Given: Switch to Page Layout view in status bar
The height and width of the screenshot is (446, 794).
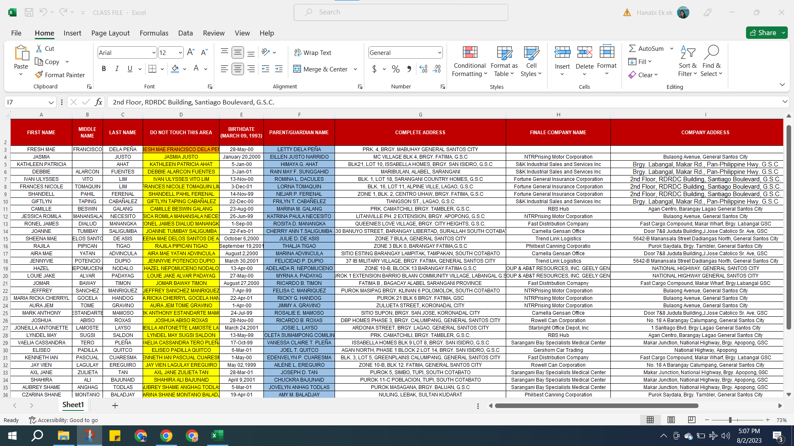Looking at the screenshot, I should click(x=671, y=420).
